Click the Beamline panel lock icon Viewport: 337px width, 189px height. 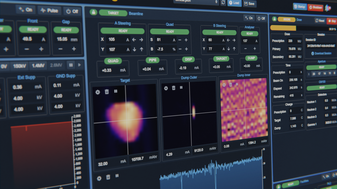(x=93, y=12)
